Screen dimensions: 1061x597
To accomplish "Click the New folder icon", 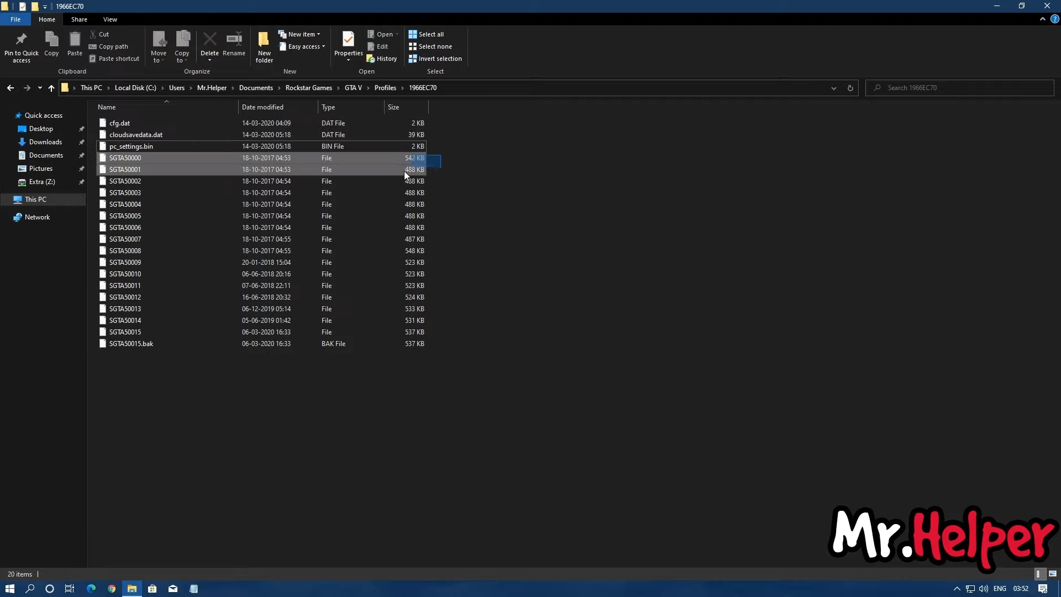I will click(x=264, y=40).
